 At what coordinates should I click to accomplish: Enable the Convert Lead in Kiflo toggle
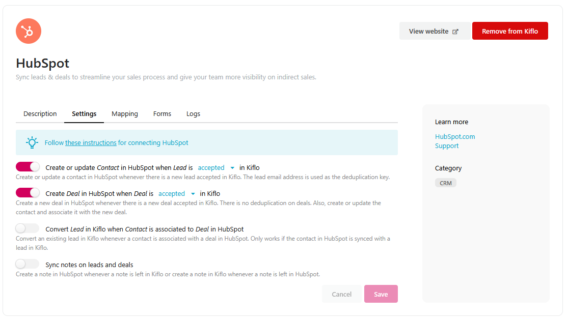28,228
